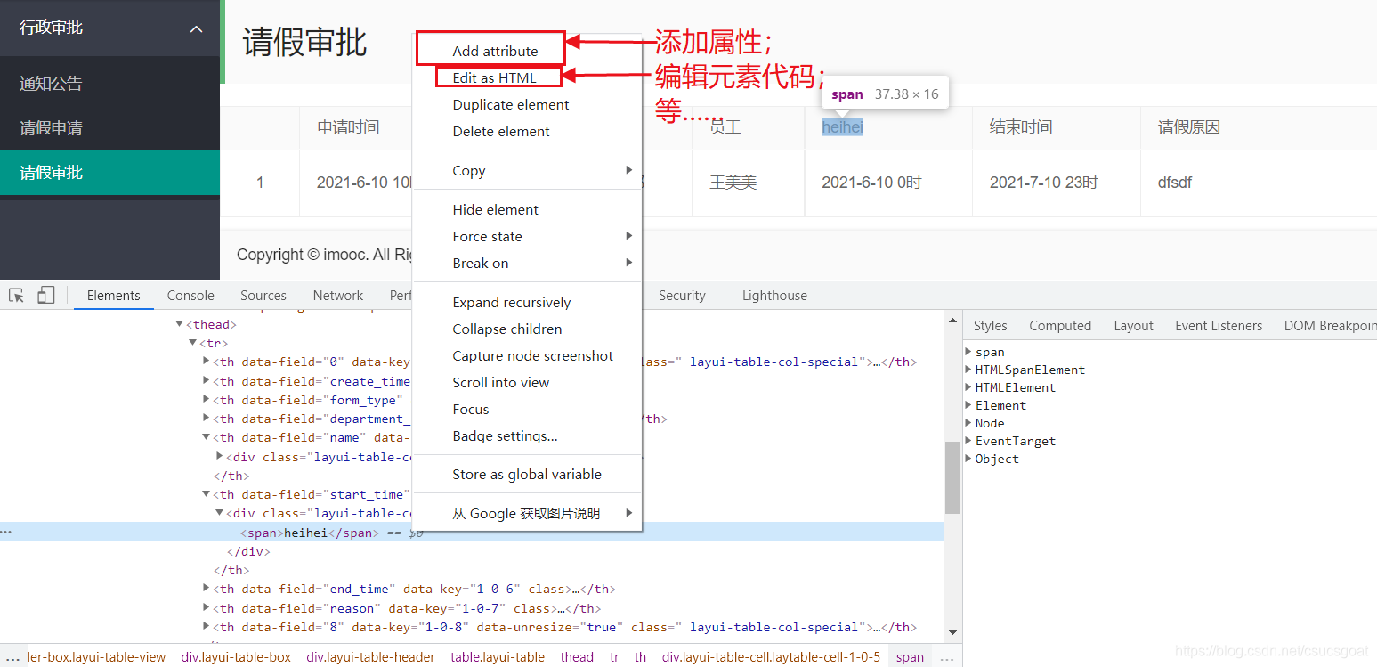
Task: Switch to the Elements tab
Action: [x=113, y=296]
